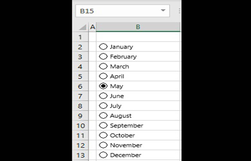Pick the April radio option

tap(103, 76)
